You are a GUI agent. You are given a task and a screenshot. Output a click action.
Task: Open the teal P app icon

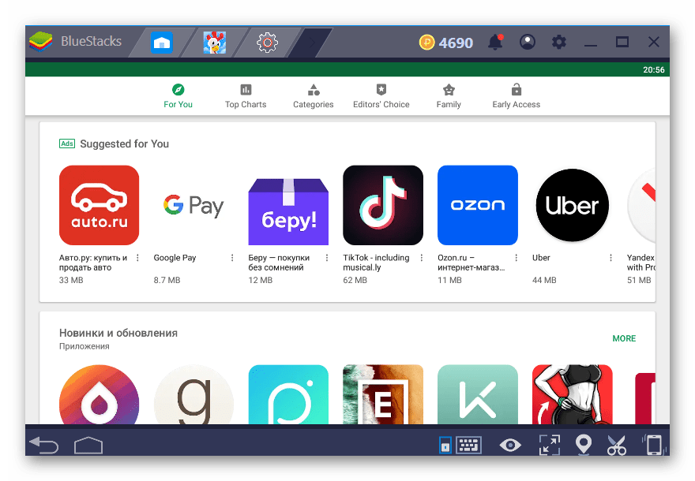(x=288, y=395)
